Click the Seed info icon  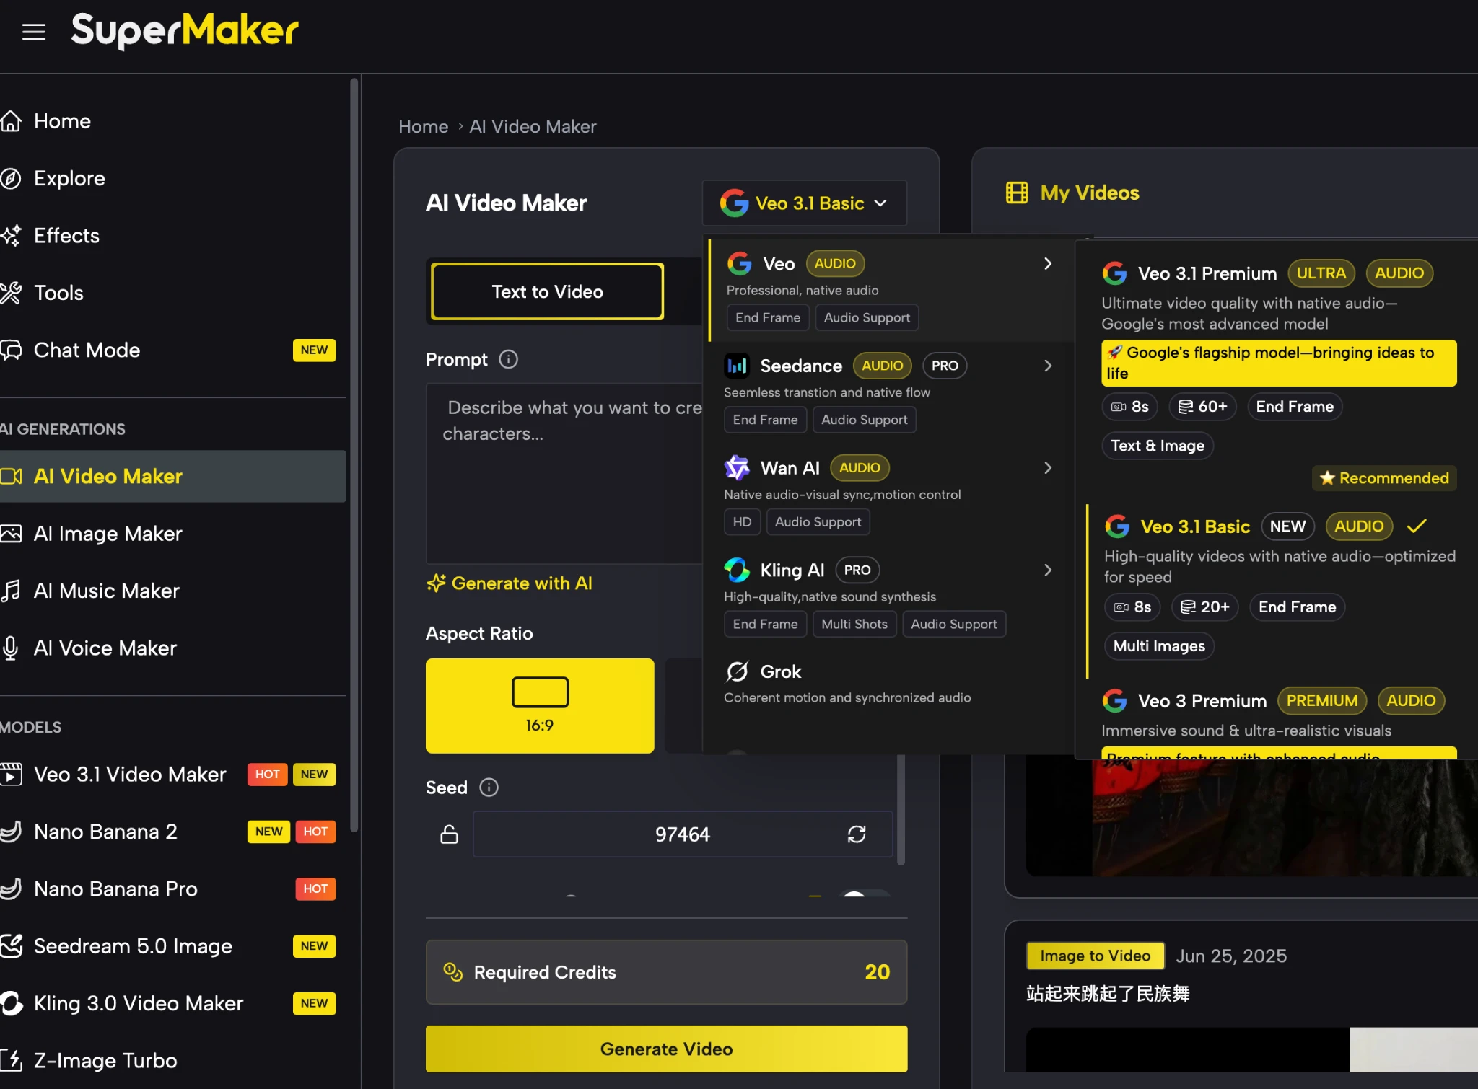(x=489, y=788)
